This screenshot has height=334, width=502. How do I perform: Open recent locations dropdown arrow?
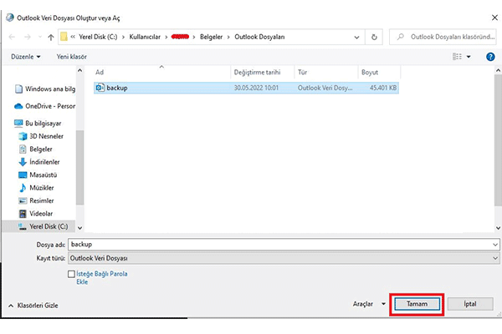pos(39,37)
